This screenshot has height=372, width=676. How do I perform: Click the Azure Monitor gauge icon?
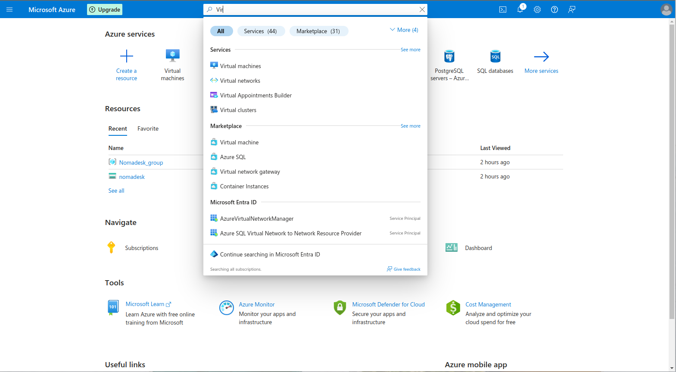pos(227,308)
